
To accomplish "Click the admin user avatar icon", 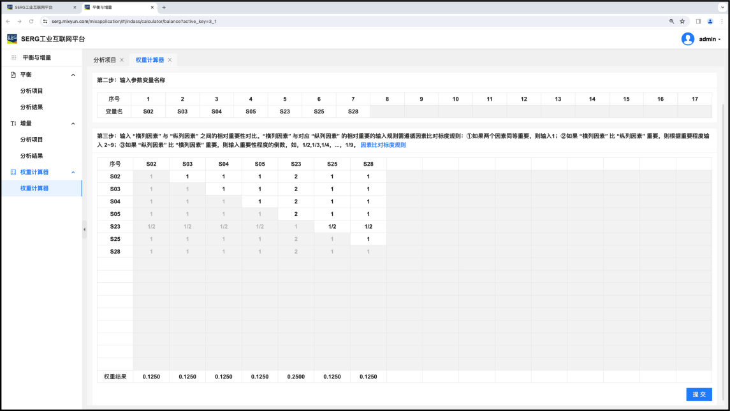I will coord(687,39).
